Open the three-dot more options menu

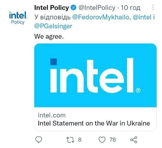coord(153,7)
